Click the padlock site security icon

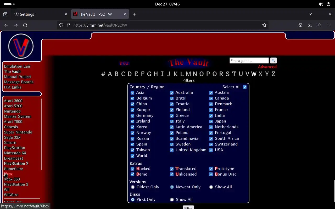(x=69, y=25)
